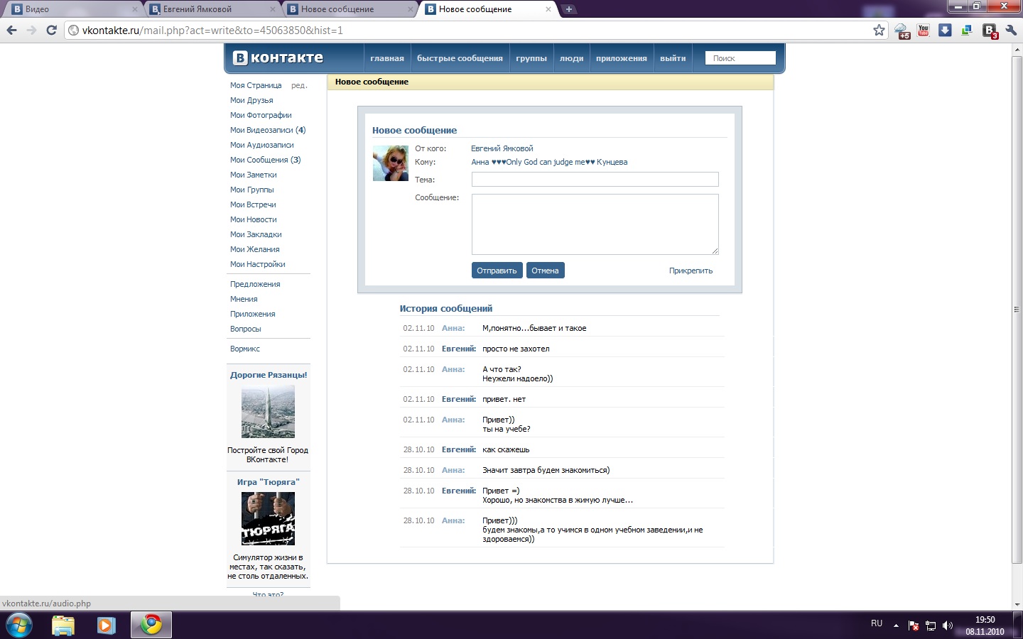Click the 'Тюряга' game ad image
Image resolution: width=1023 pixels, height=639 pixels.
click(x=268, y=519)
